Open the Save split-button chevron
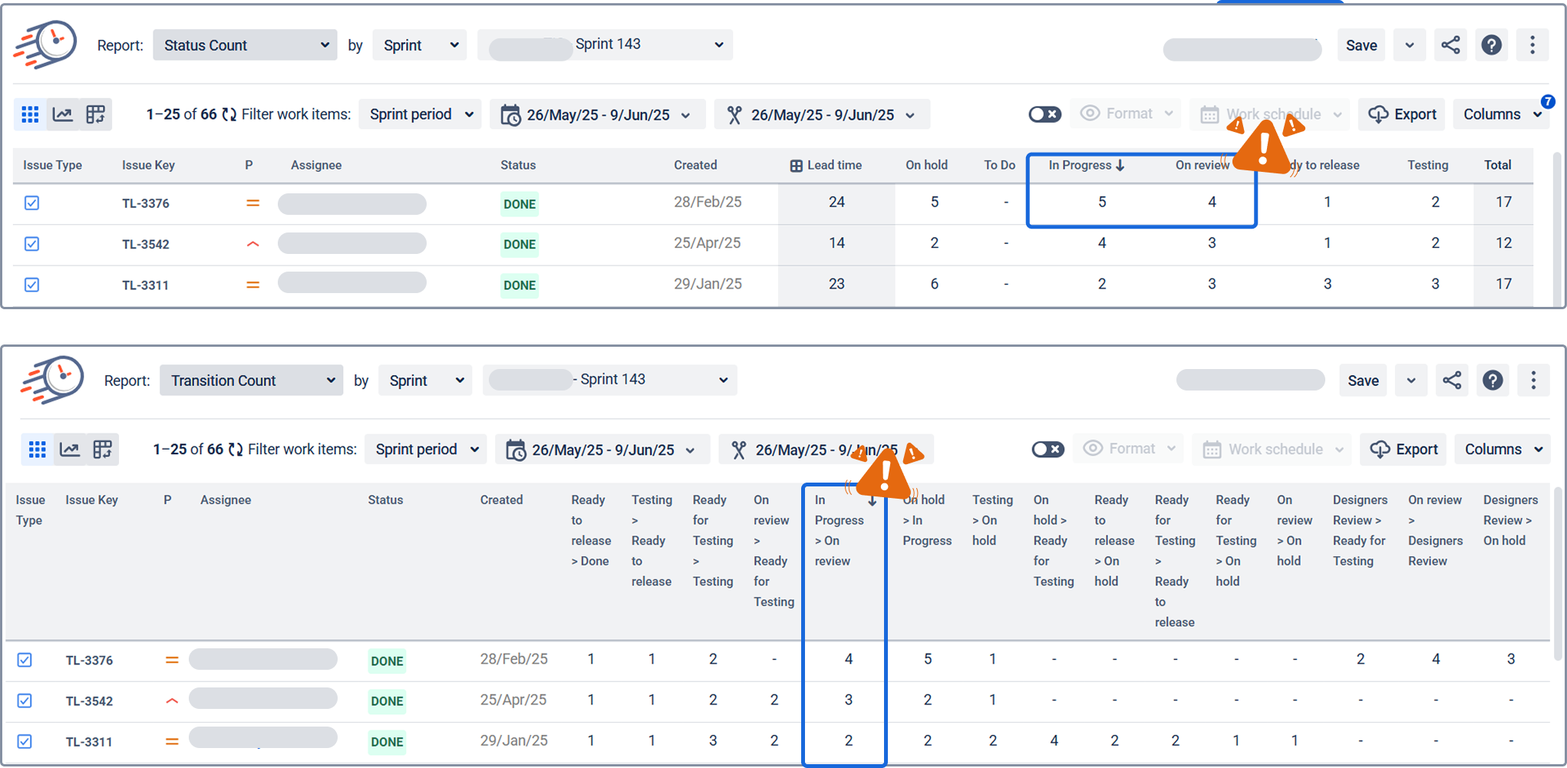This screenshot has height=768, width=1567. coord(1410,44)
